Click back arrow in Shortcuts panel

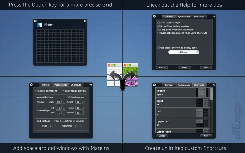click(214, 85)
